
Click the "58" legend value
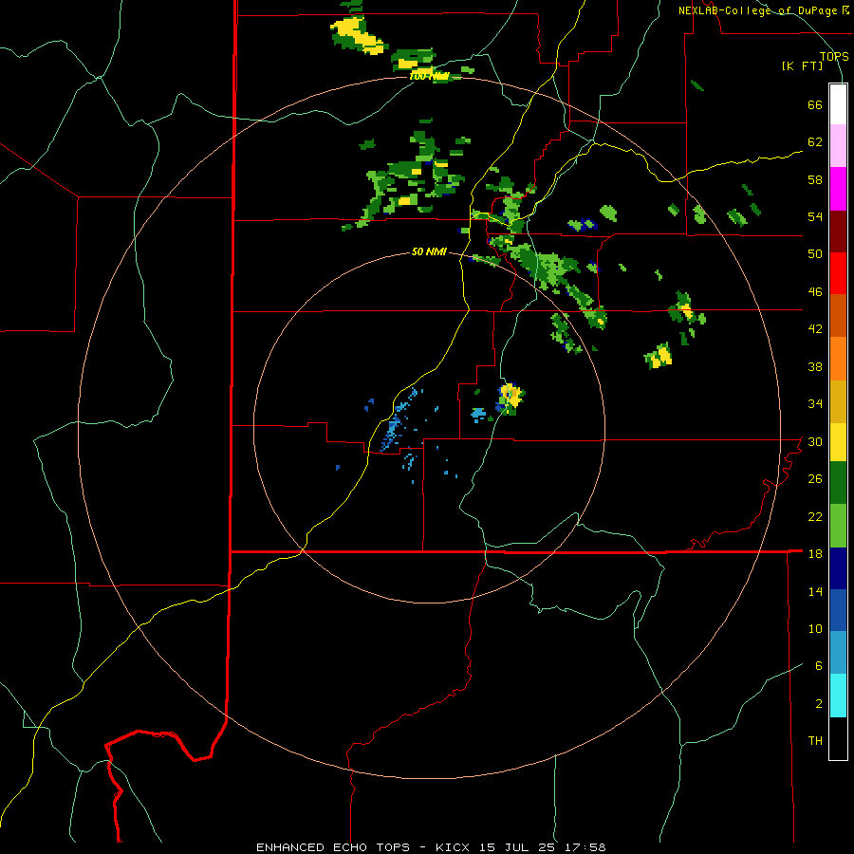click(x=815, y=179)
